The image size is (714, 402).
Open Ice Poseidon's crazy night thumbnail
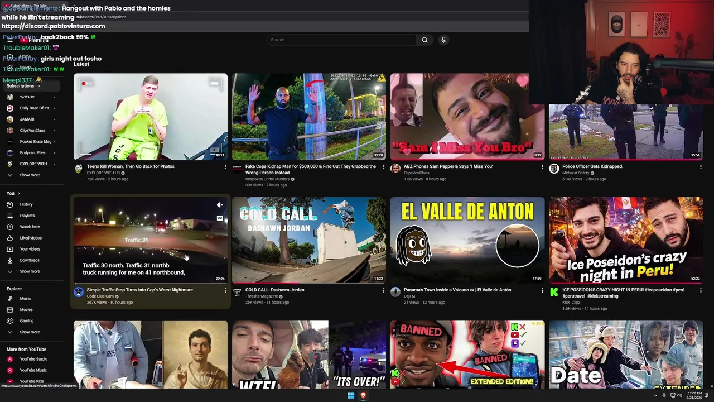tap(626, 240)
